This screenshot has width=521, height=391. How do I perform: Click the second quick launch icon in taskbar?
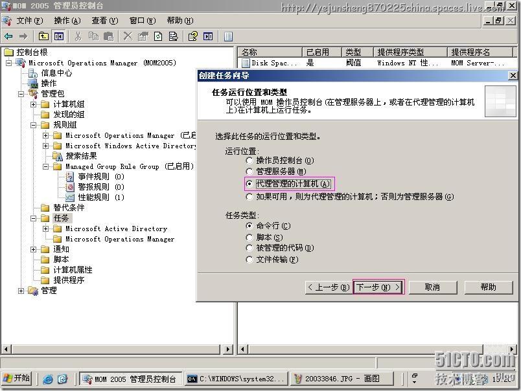click(62, 379)
